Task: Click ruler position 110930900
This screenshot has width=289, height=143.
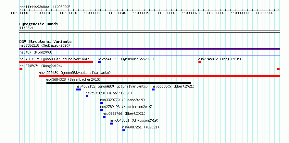Action: pyautogui.click(x=265, y=13)
